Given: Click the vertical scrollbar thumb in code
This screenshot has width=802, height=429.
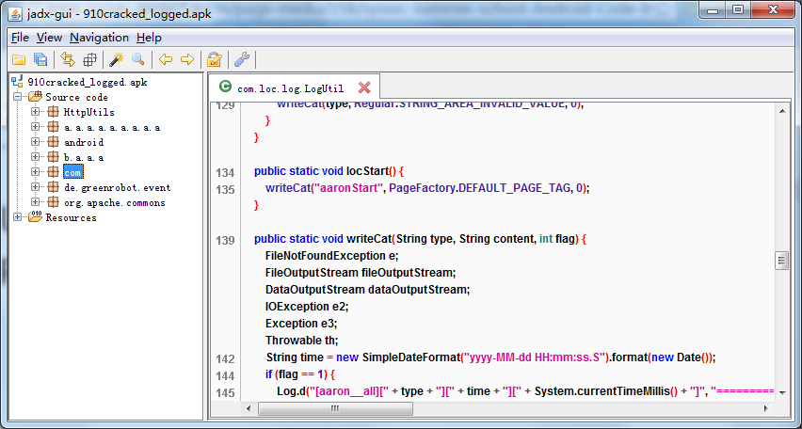Looking at the screenshot, I should click(x=781, y=261).
